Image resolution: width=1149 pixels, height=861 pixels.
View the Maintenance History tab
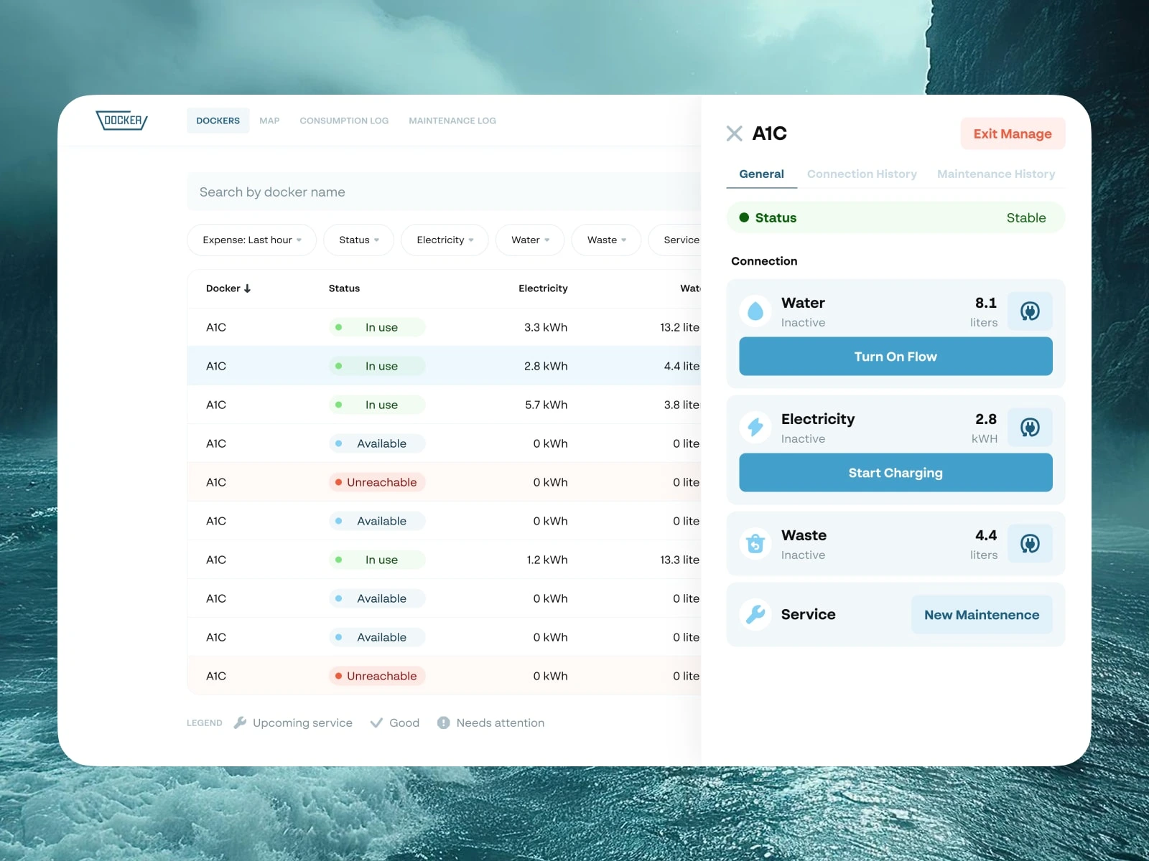click(x=996, y=174)
